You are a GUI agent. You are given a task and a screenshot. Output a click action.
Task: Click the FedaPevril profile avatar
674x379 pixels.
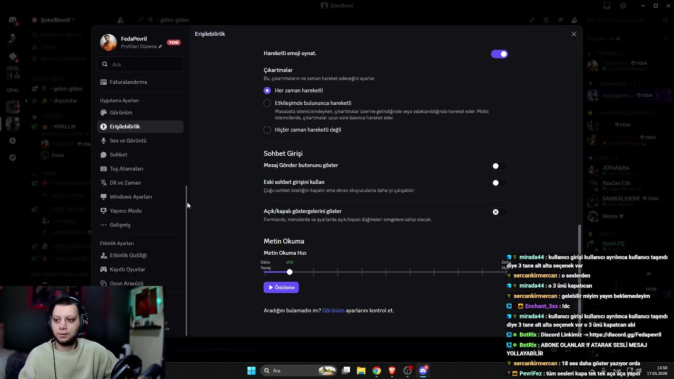[108, 43]
